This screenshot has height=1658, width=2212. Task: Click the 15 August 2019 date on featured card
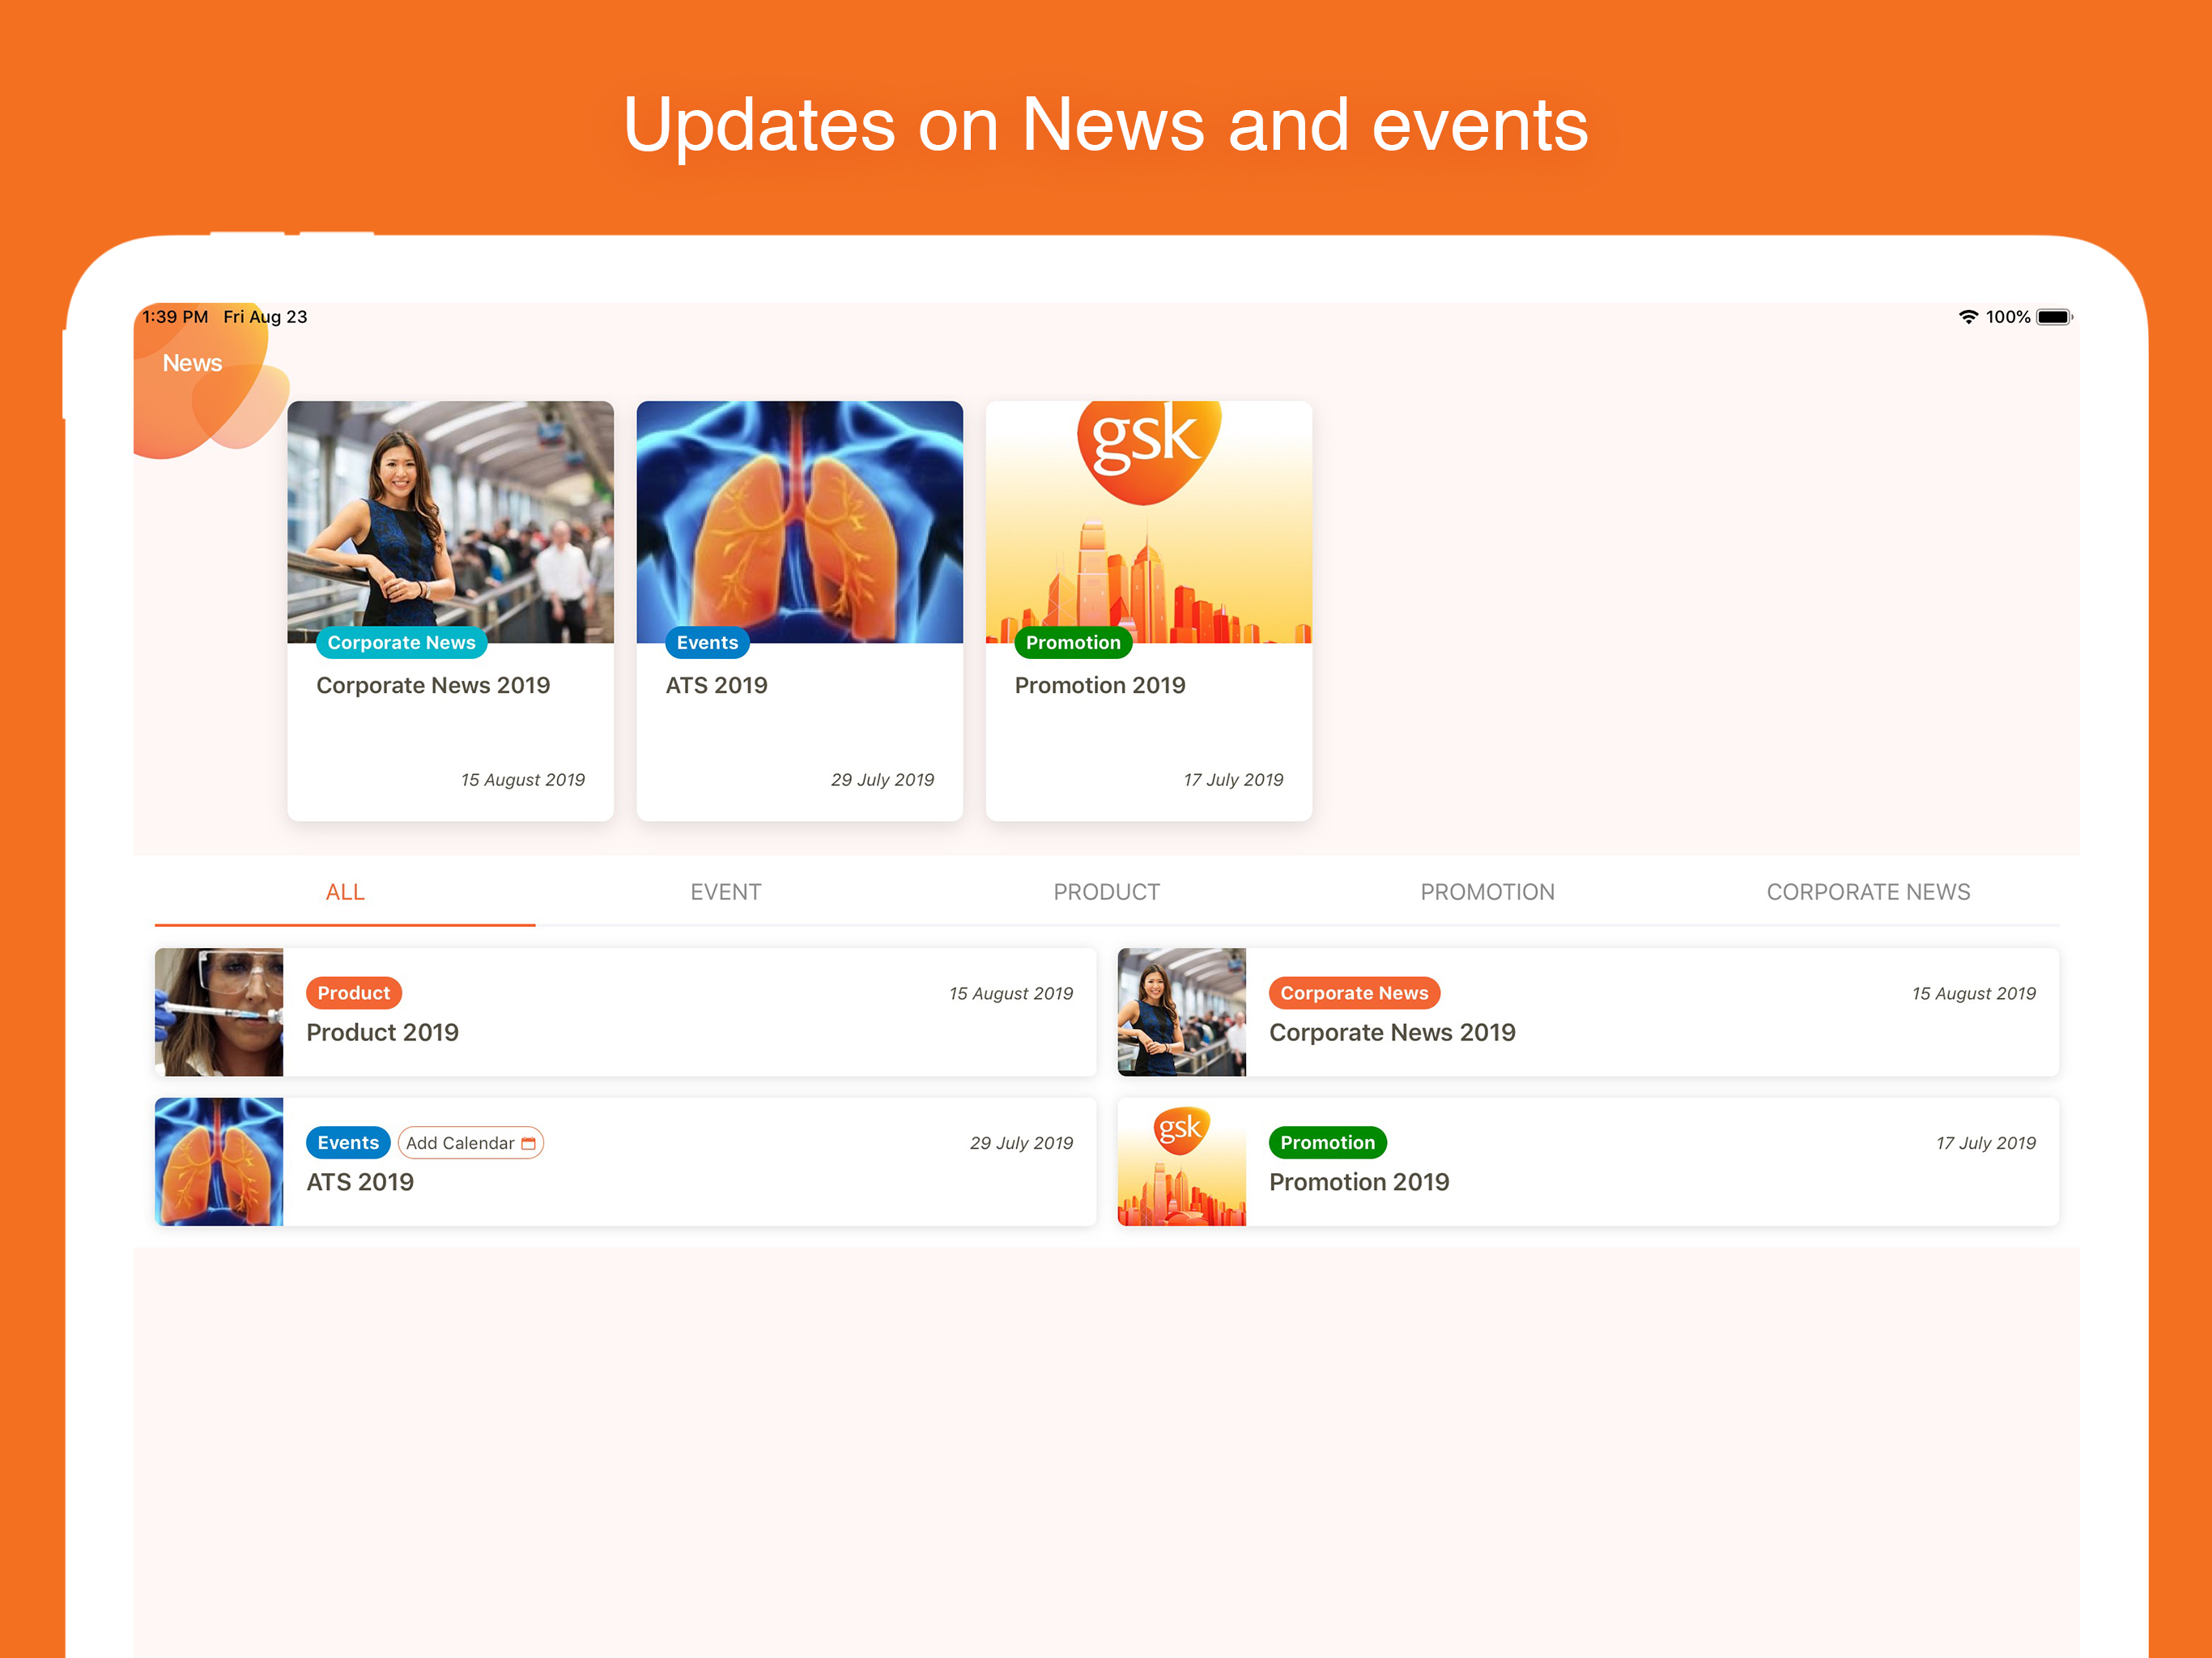(x=523, y=780)
